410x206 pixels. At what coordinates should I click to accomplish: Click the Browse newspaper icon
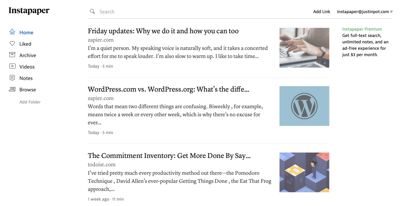(x=12, y=89)
